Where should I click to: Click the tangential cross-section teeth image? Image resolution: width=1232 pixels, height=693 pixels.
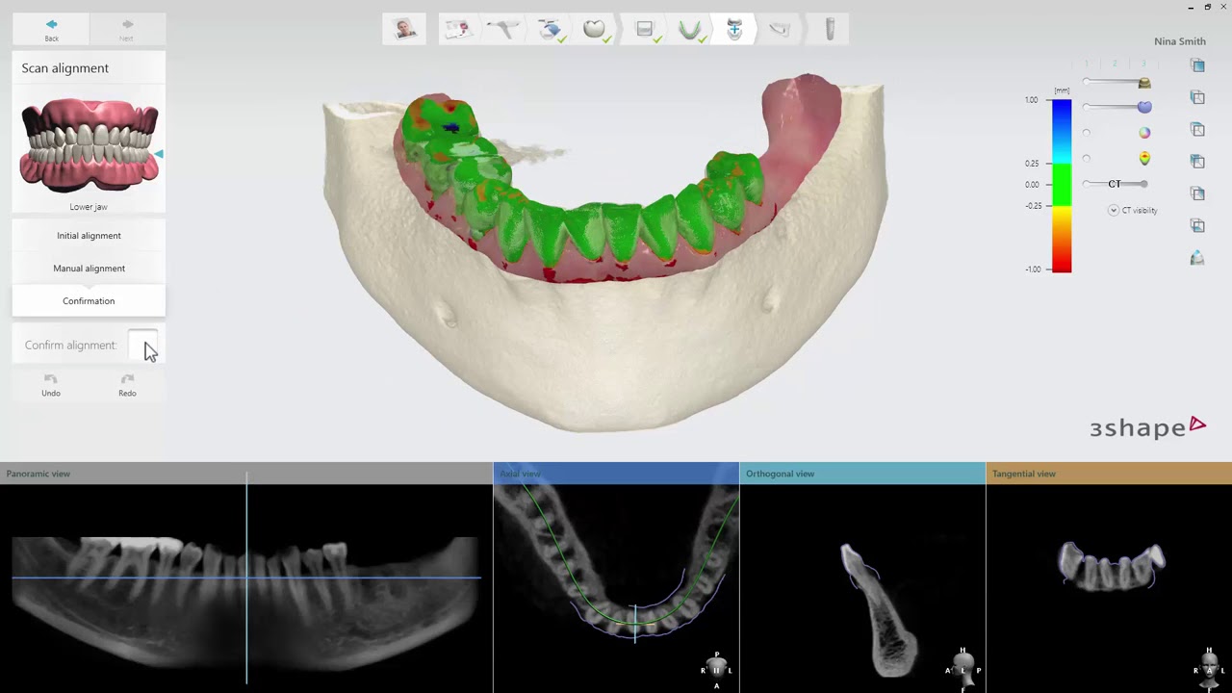click(x=1112, y=566)
